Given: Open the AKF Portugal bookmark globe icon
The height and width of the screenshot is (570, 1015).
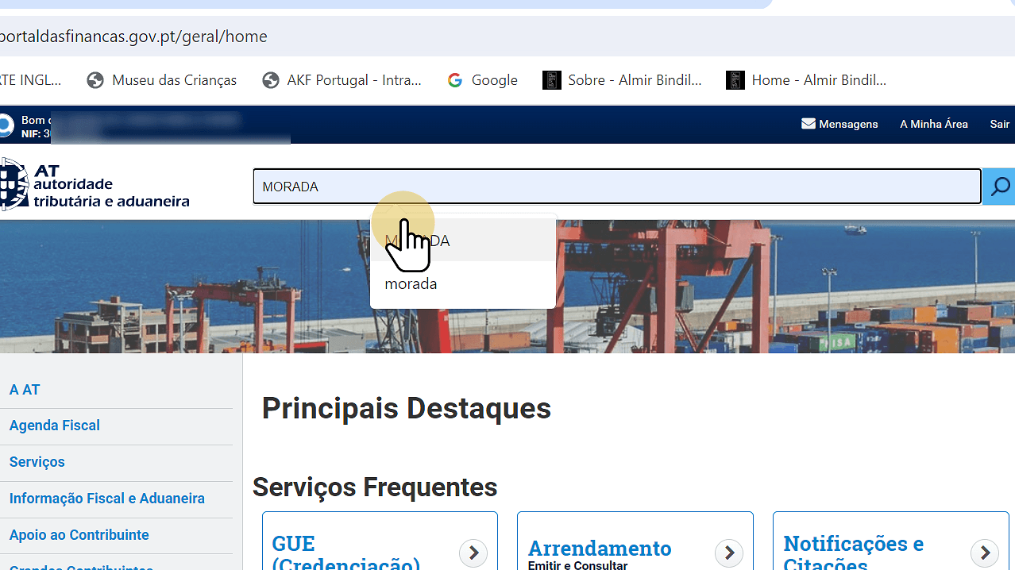Looking at the screenshot, I should 271,80.
